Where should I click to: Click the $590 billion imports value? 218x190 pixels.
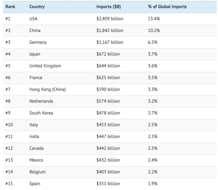coord(108,89)
